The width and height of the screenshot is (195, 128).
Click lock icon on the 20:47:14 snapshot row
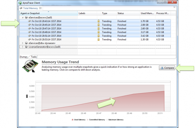click(x=98, y=28)
